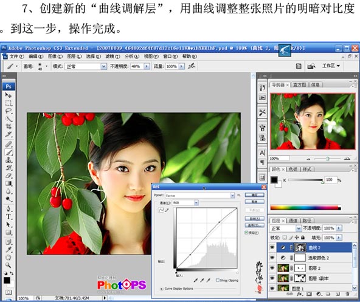
Task: Open the 图像 menu
Action: click(55, 57)
